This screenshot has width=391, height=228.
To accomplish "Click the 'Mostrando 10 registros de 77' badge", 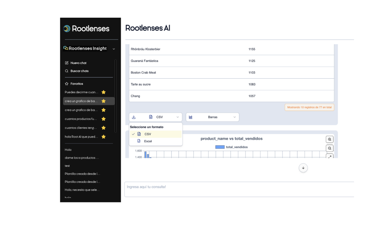I will [x=309, y=107].
